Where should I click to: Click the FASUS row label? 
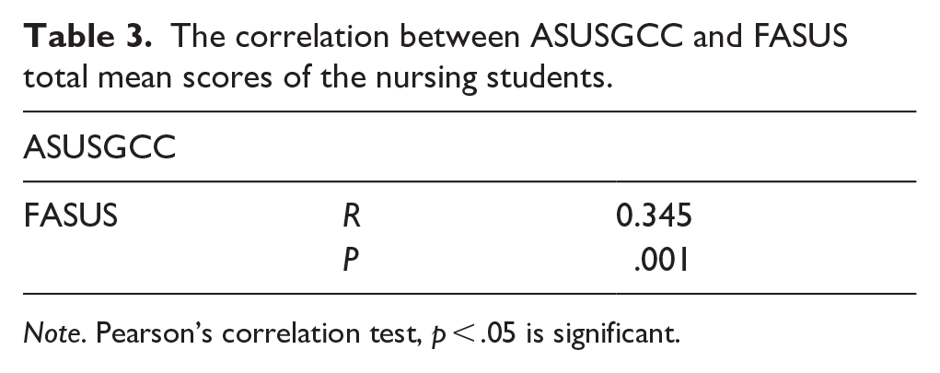click(70, 216)
